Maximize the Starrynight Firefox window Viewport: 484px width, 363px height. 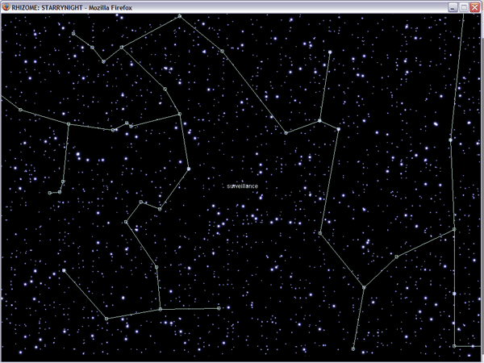click(x=464, y=7)
